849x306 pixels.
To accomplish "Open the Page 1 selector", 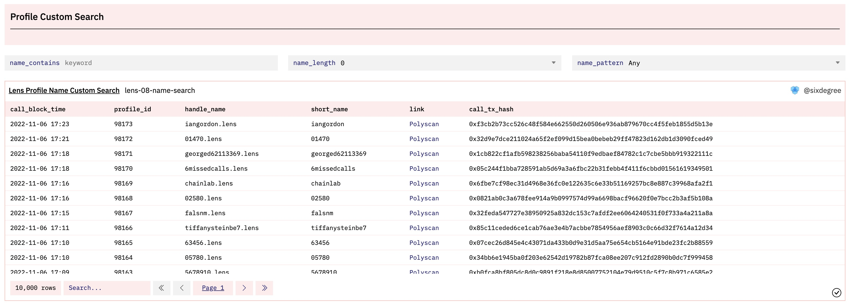I will tap(213, 288).
